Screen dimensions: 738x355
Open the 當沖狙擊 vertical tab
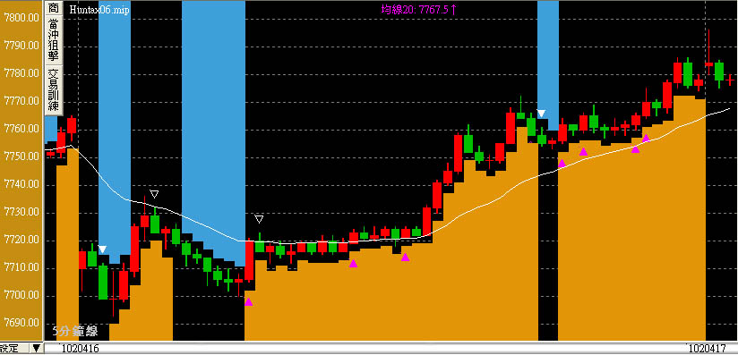[x=54, y=40]
